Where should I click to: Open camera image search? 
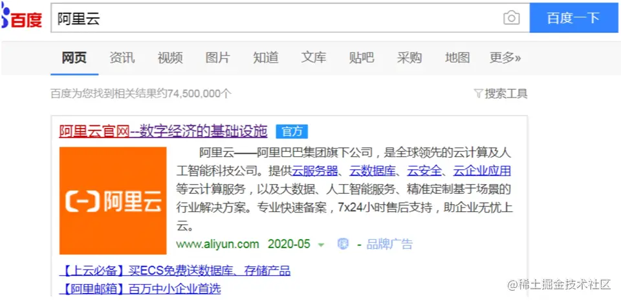point(511,18)
